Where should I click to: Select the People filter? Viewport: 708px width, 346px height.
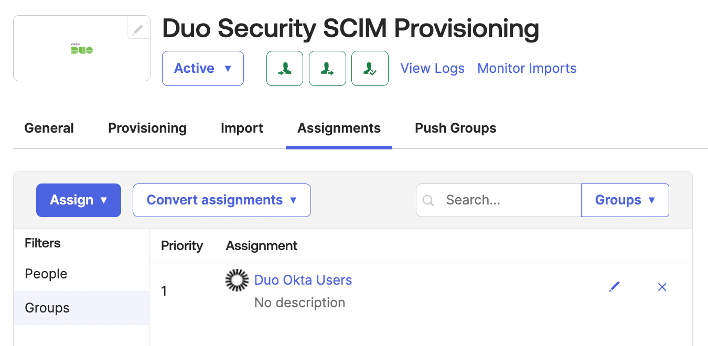(x=46, y=273)
